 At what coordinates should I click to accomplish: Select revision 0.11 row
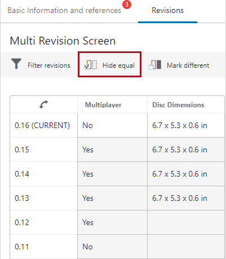(117, 247)
